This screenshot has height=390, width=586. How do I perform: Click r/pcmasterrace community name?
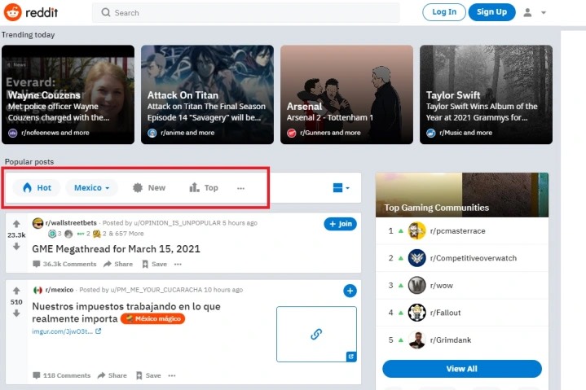[458, 231]
